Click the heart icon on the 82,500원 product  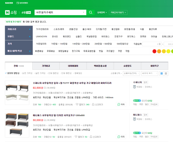77,104
